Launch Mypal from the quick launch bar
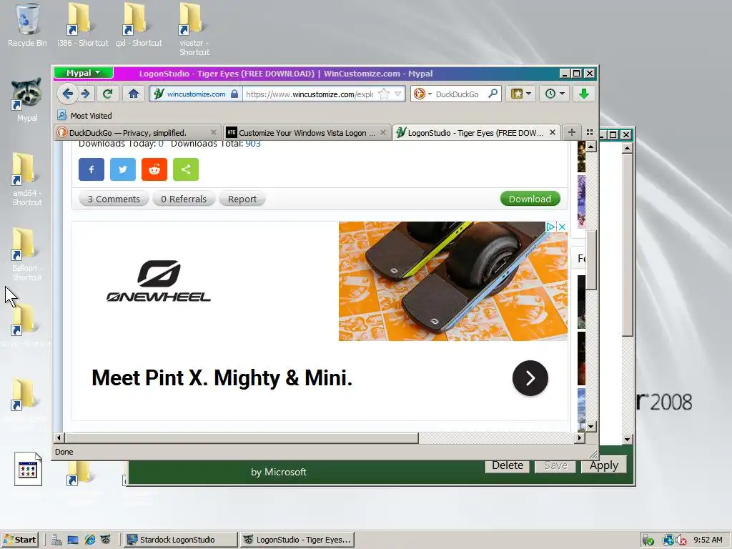Image resolution: width=732 pixels, height=549 pixels. [106, 540]
